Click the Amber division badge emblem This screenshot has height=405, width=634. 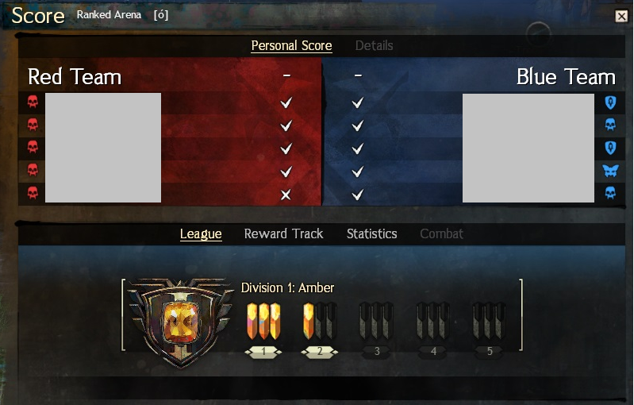(x=180, y=322)
